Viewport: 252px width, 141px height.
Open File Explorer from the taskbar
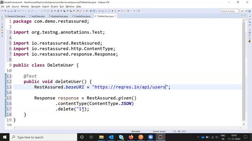click(101, 137)
